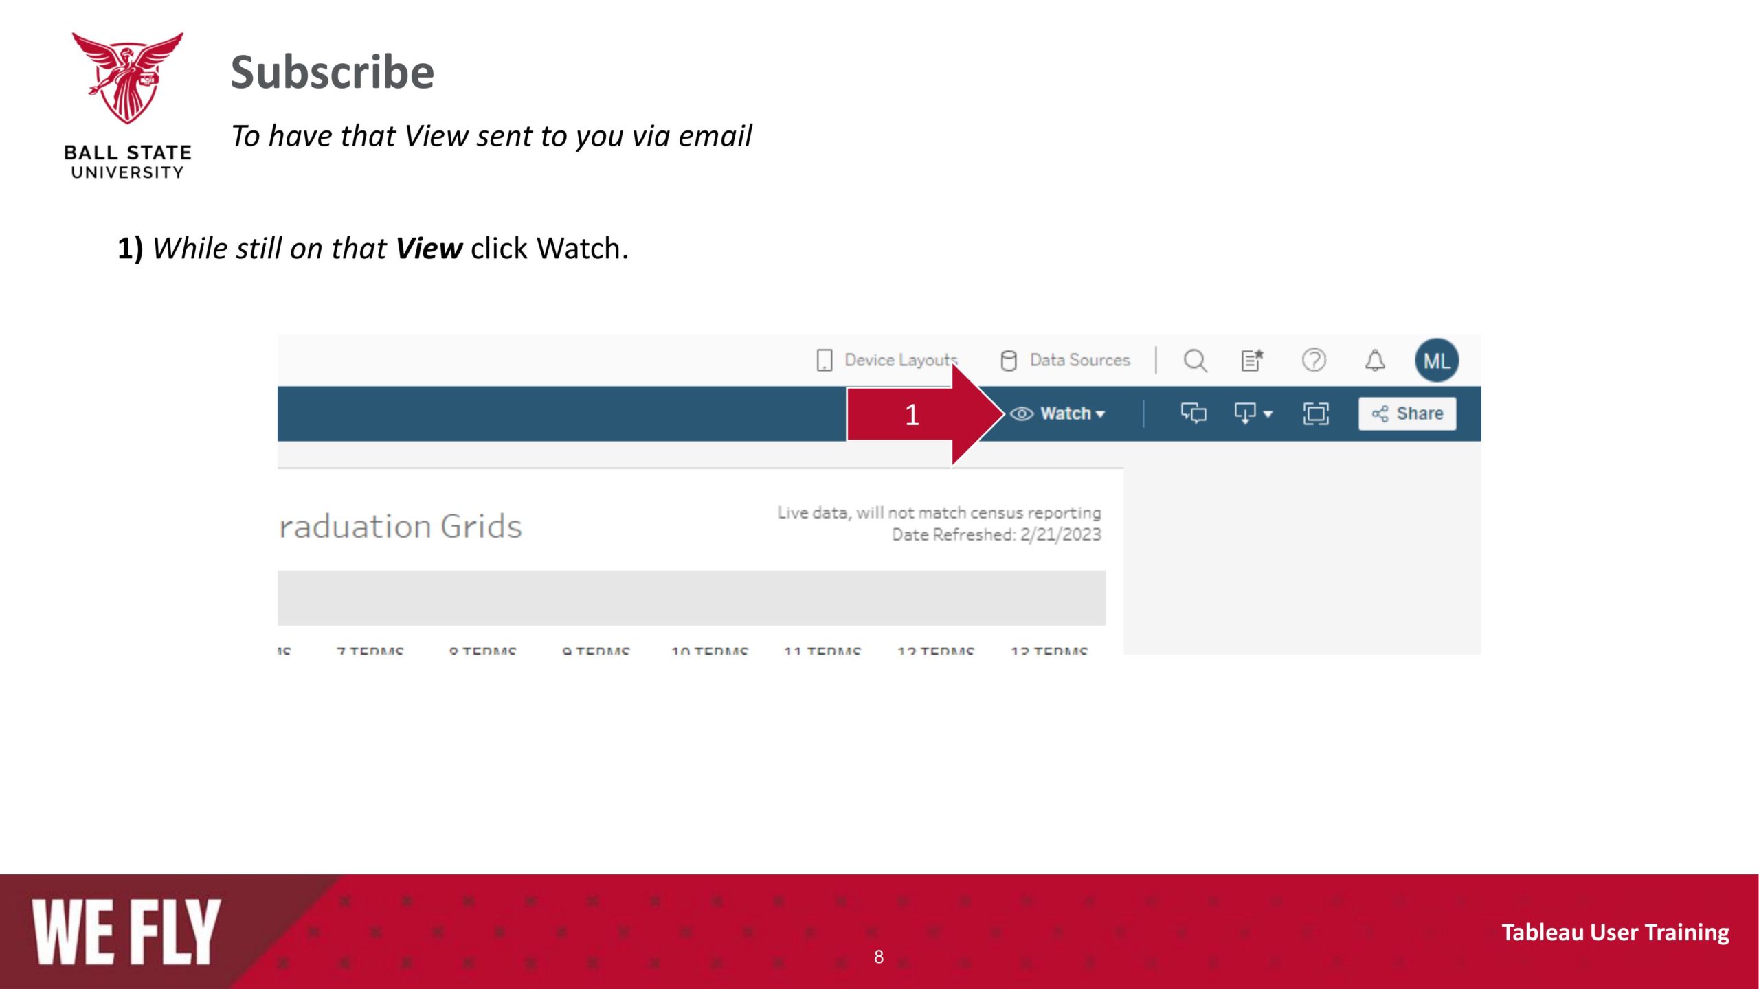Expand the download options dropdown arrow
This screenshot has height=989, width=1759.
click(1266, 413)
